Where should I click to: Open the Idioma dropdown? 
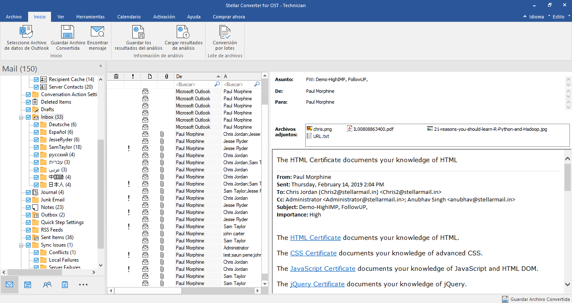[x=536, y=17]
